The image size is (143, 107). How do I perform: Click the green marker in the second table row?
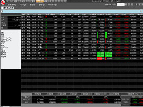[x=46, y=20]
